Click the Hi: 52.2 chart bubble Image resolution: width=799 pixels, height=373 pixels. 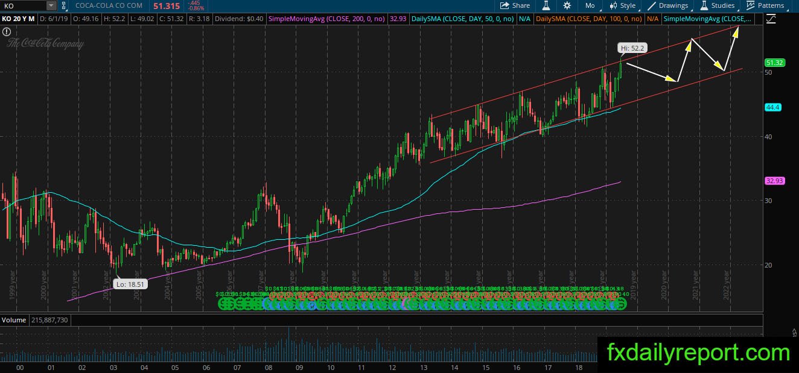click(x=632, y=48)
